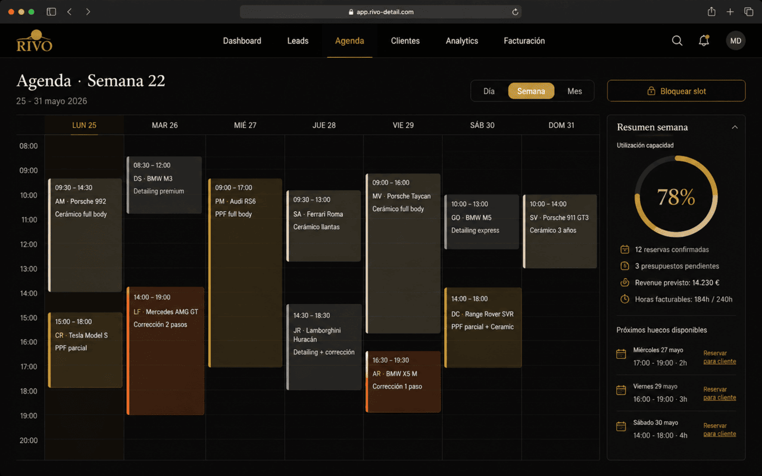Image resolution: width=762 pixels, height=476 pixels.
Task: Click calendar icon for Sábado 30 mayo slot
Action: coord(621,427)
